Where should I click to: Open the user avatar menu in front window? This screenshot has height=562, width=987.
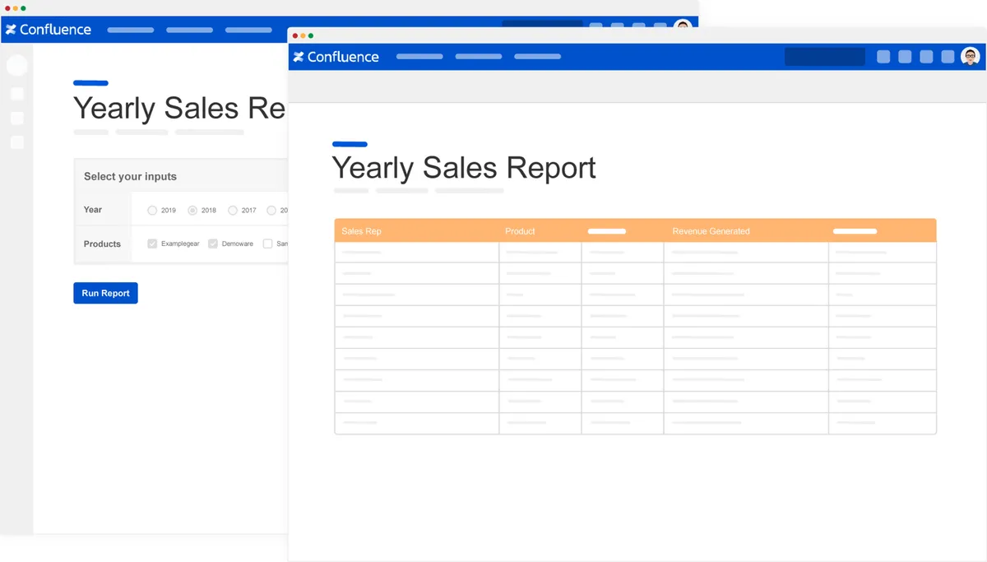pos(971,57)
